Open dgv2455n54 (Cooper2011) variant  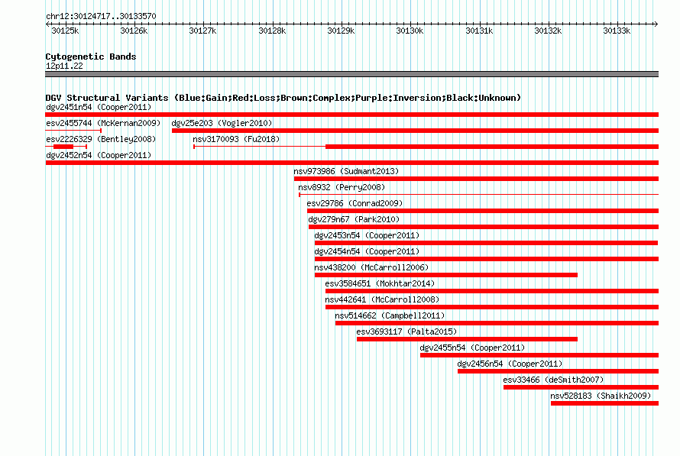(472, 348)
